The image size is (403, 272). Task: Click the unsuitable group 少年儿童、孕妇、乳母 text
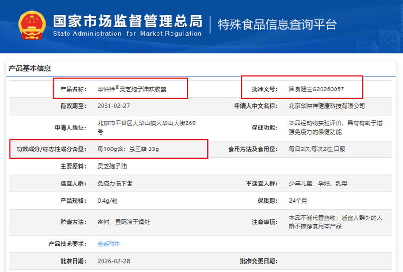[x=318, y=184]
